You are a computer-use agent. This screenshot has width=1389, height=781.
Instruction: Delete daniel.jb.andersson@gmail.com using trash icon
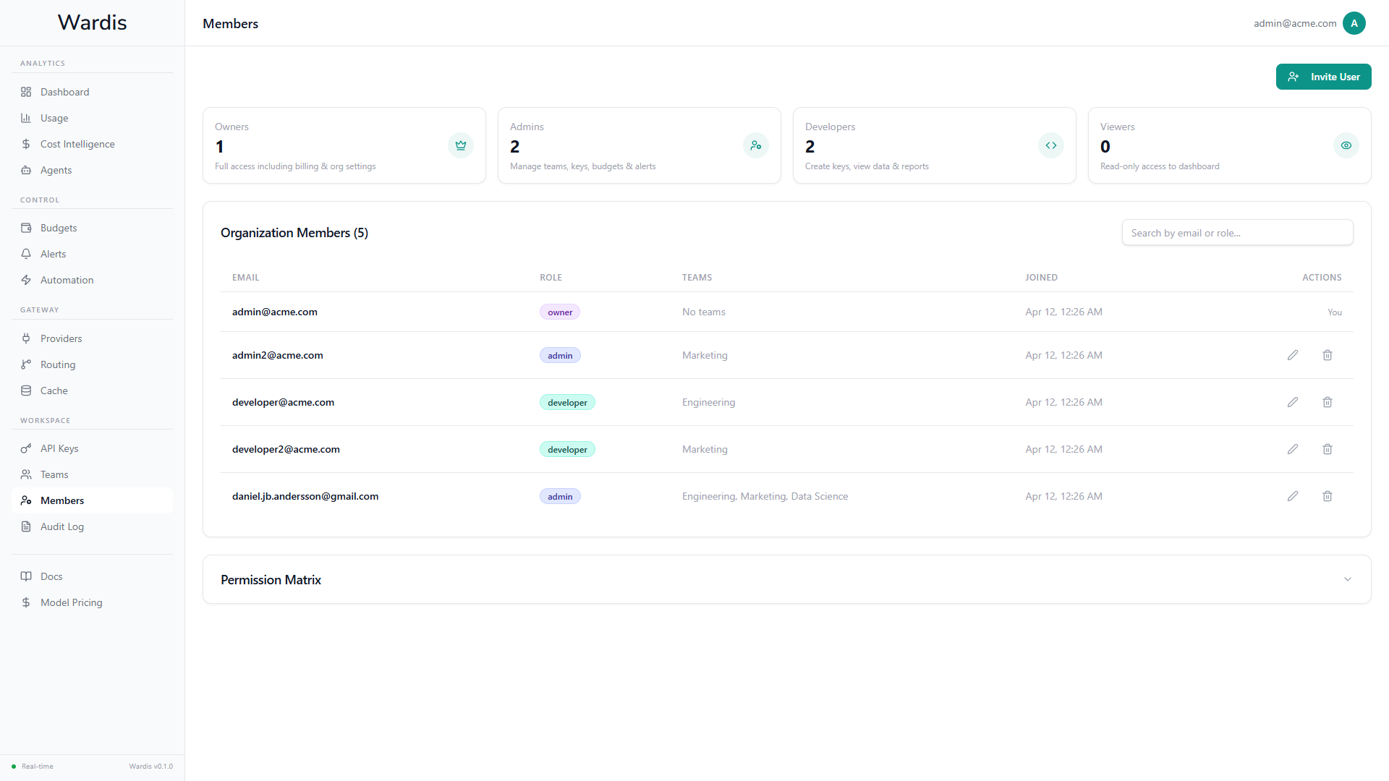tap(1328, 496)
